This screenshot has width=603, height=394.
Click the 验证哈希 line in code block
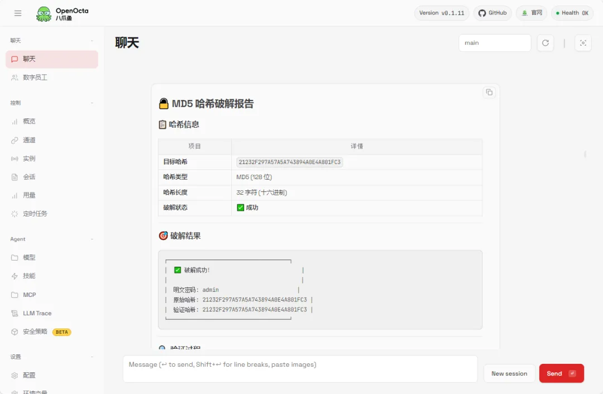240,310
